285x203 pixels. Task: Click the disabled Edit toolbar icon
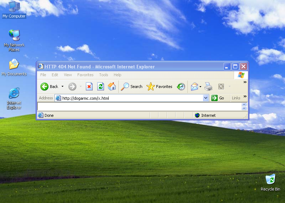click(x=221, y=87)
